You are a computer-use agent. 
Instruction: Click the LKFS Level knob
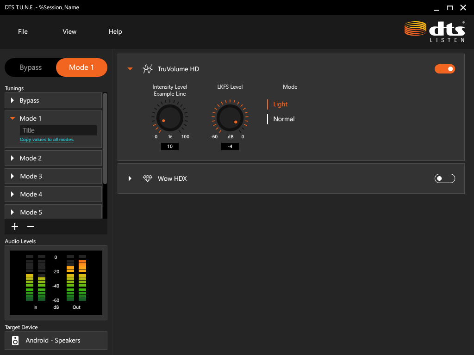pyautogui.click(x=230, y=117)
